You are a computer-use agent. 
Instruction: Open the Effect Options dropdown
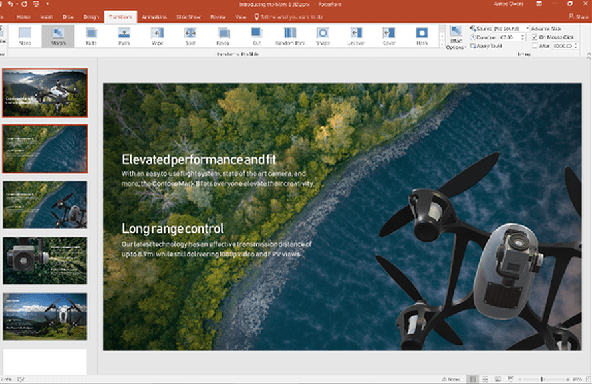[x=456, y=39]
